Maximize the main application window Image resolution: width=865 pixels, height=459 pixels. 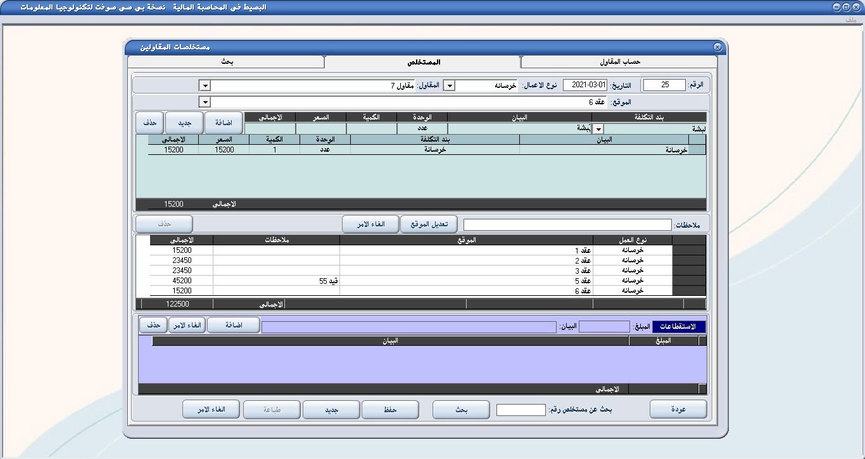845,7
